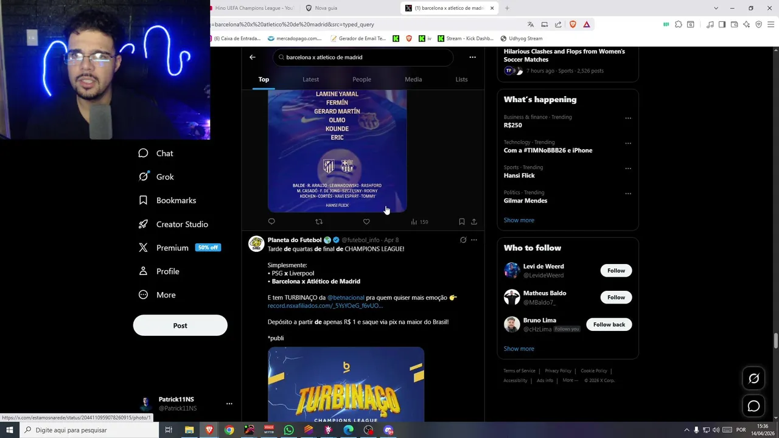779x438 pixels.
Task: Open Brave Leo AI icon
Action: click(746, 24)
